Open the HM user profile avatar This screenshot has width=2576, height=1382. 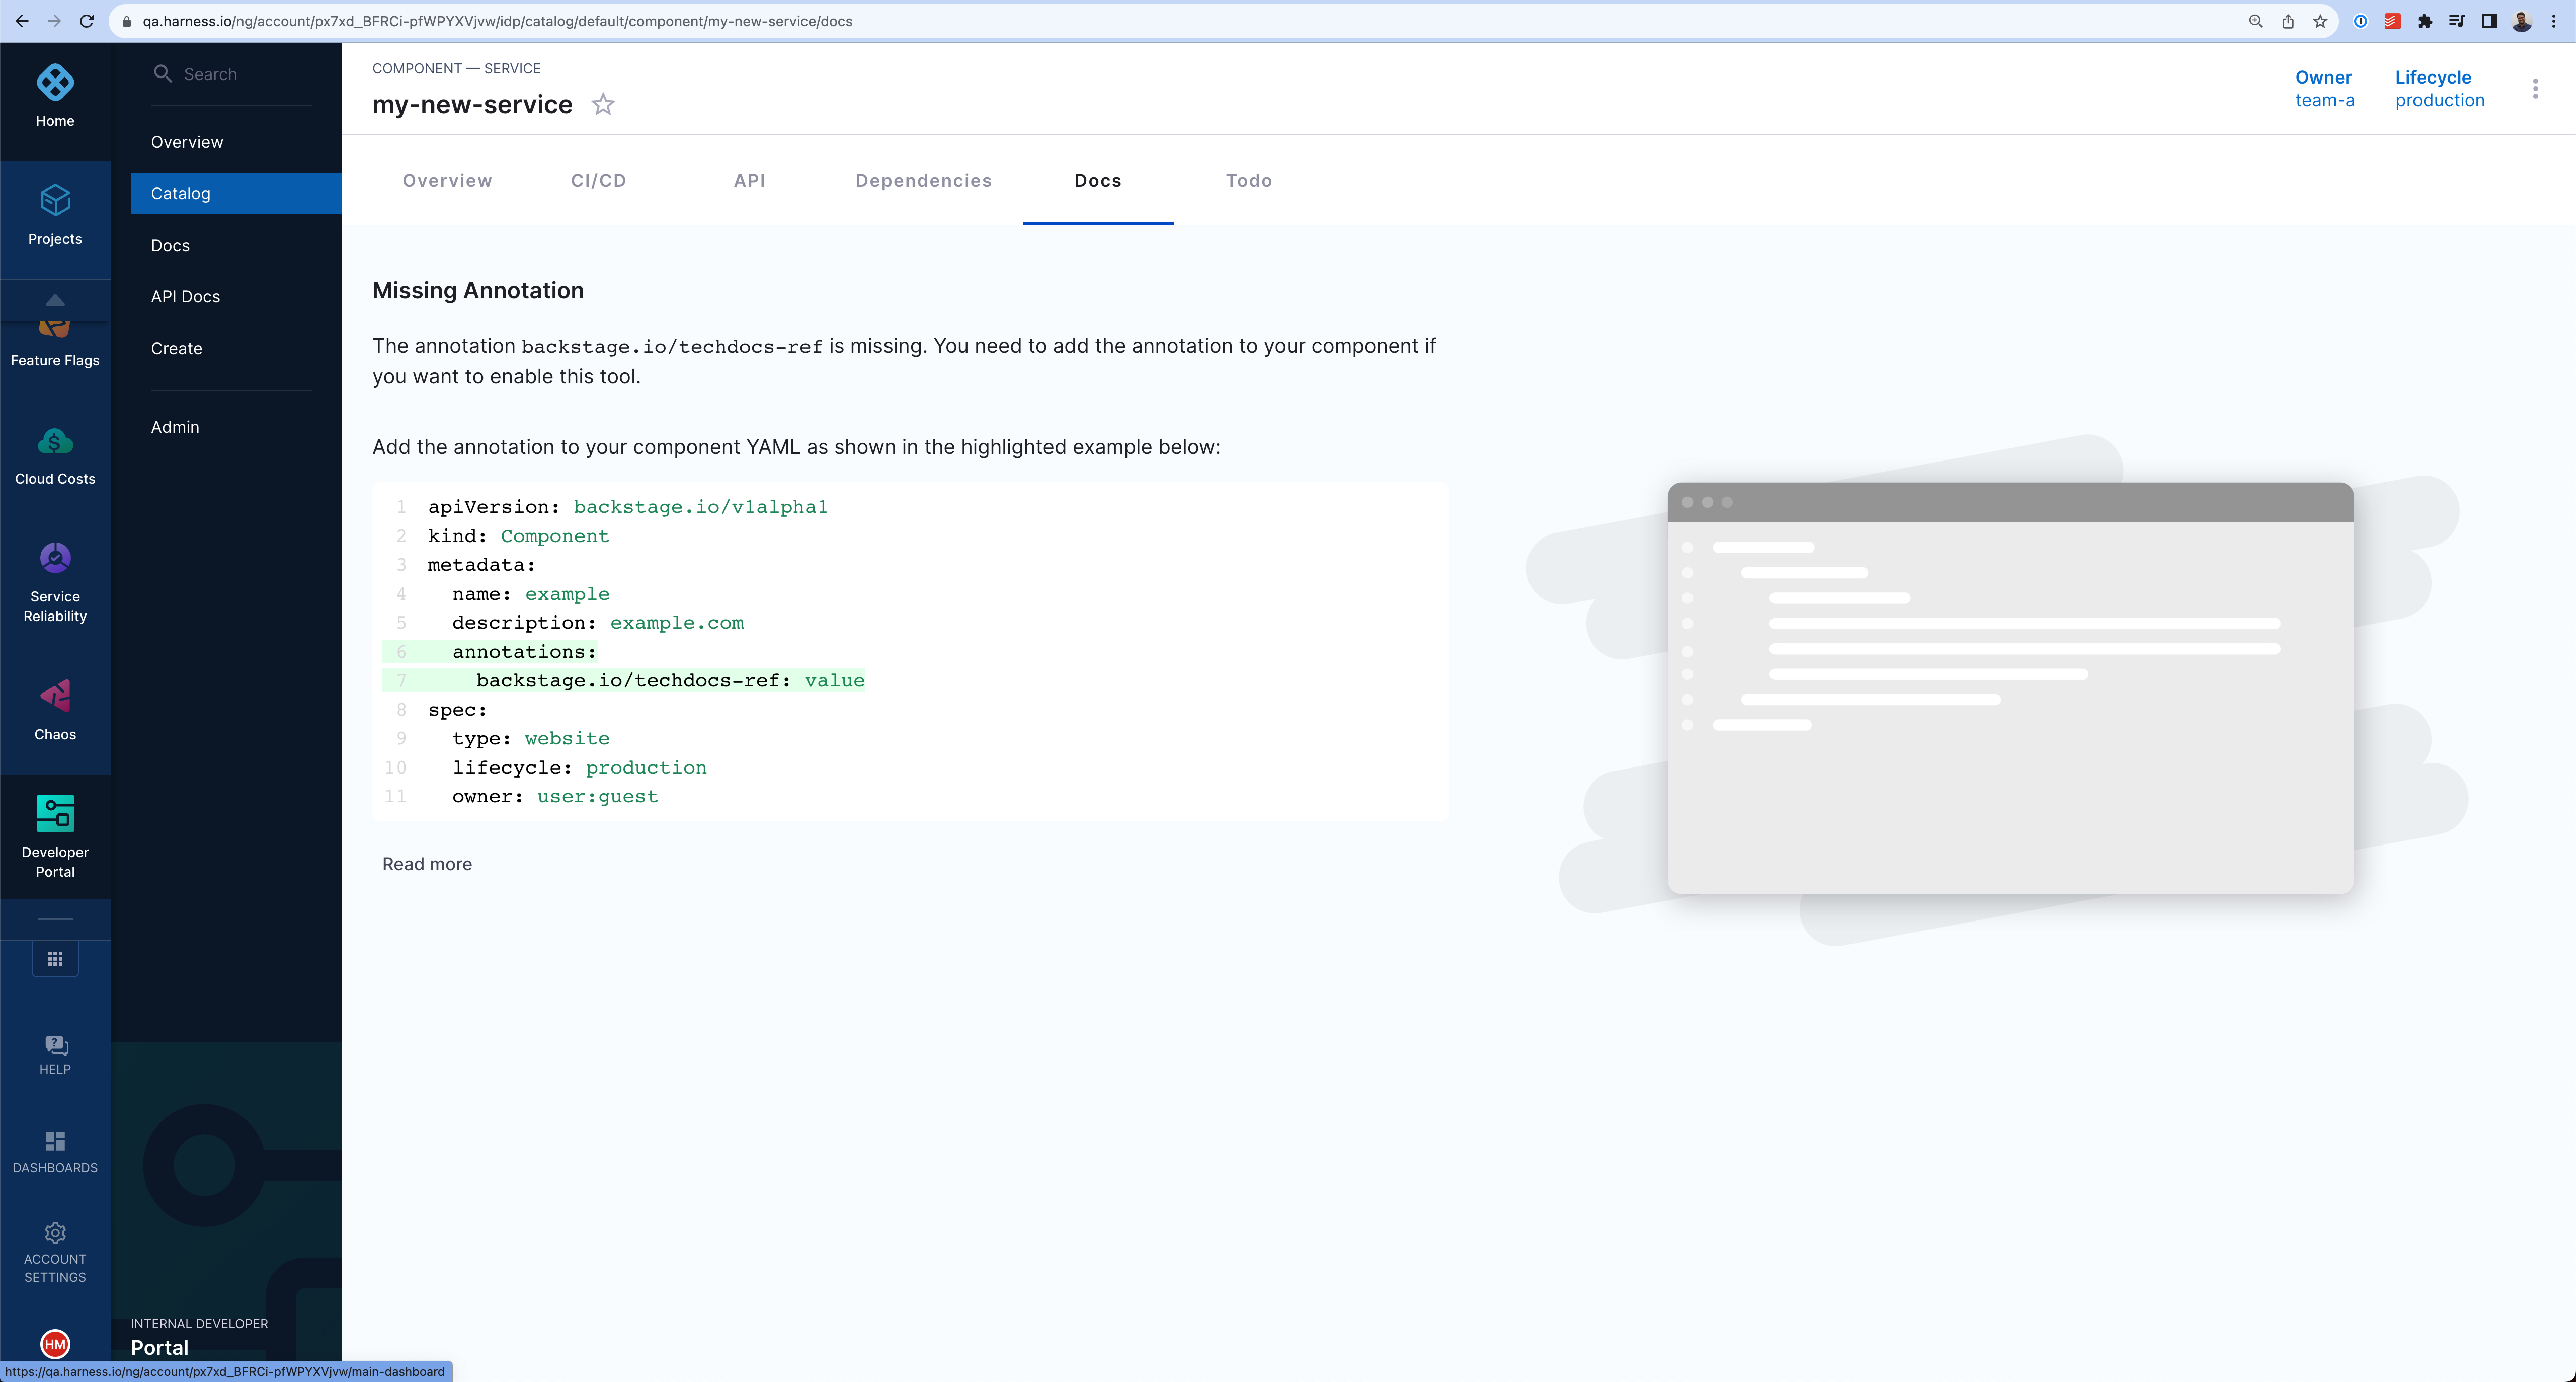click(55, 1344)
